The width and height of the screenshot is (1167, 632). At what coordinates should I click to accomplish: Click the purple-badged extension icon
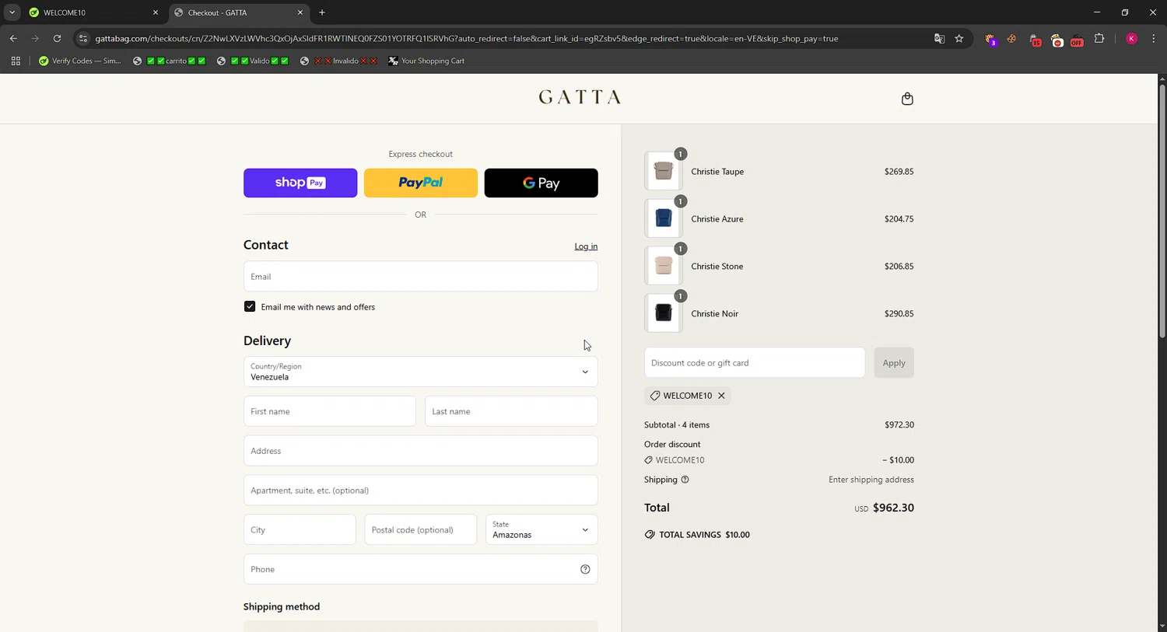(x=990, y=39)
